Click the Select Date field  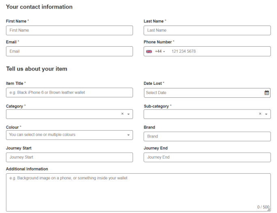(x=203, y=93)
